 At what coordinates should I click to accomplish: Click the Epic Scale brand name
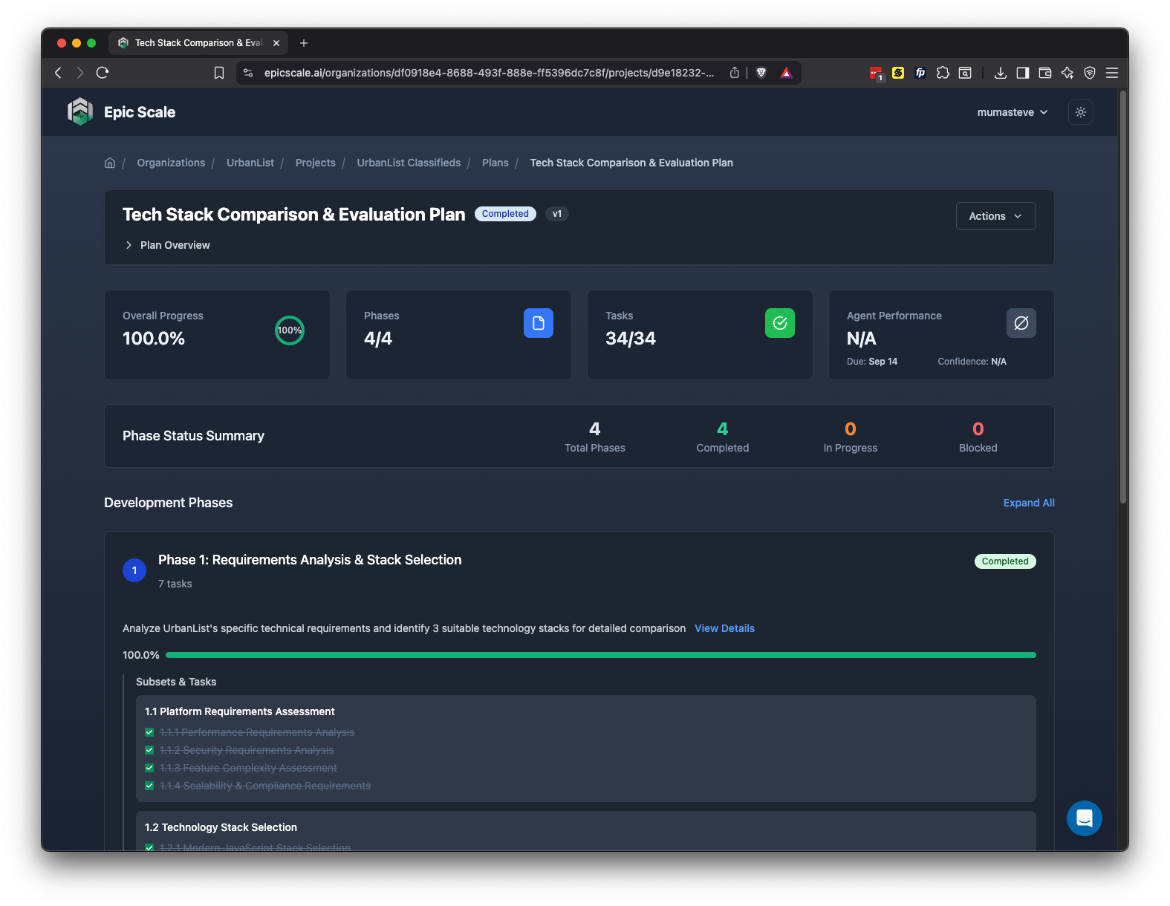point(140,112)
